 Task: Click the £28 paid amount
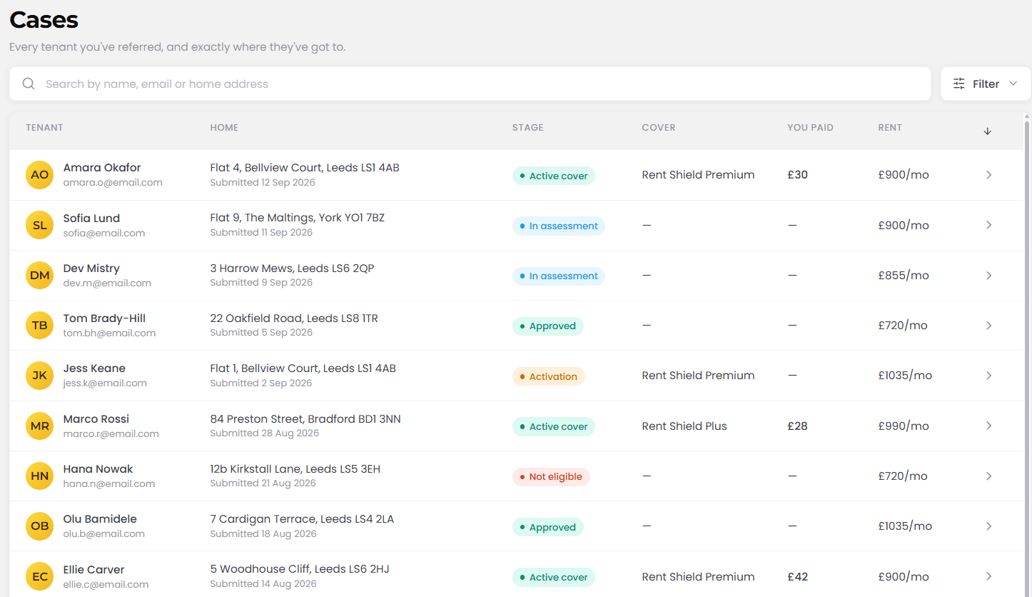point(798,426)
